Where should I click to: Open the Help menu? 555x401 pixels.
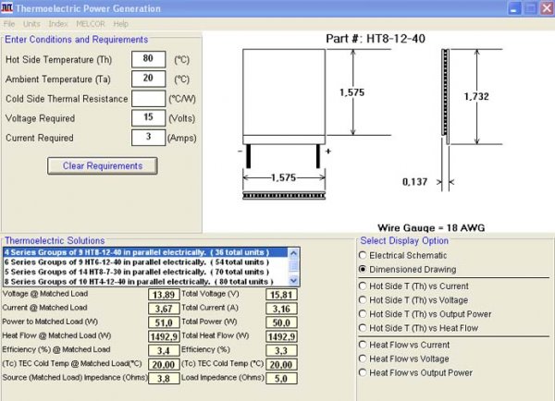pyautogui.click(x=121, y=23)
